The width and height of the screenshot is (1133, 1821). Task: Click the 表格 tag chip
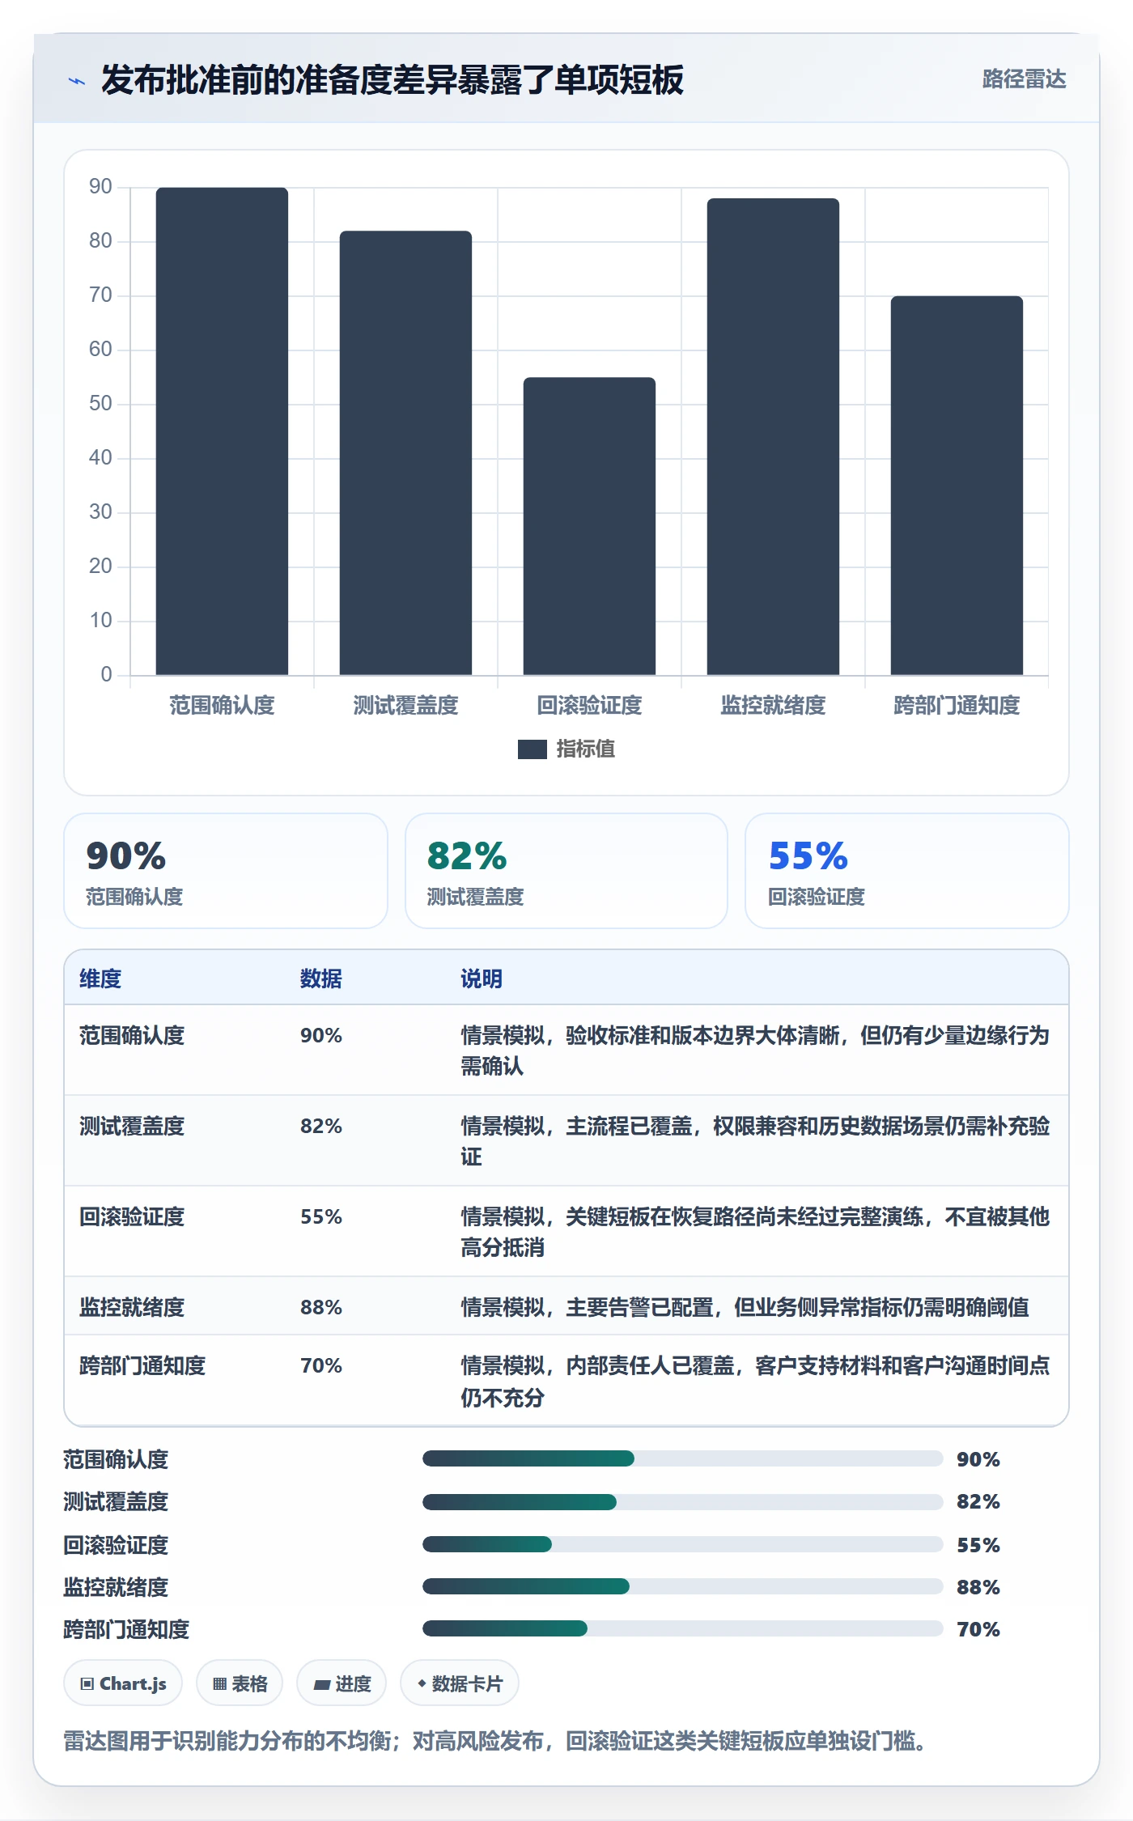click(240, 1683)
